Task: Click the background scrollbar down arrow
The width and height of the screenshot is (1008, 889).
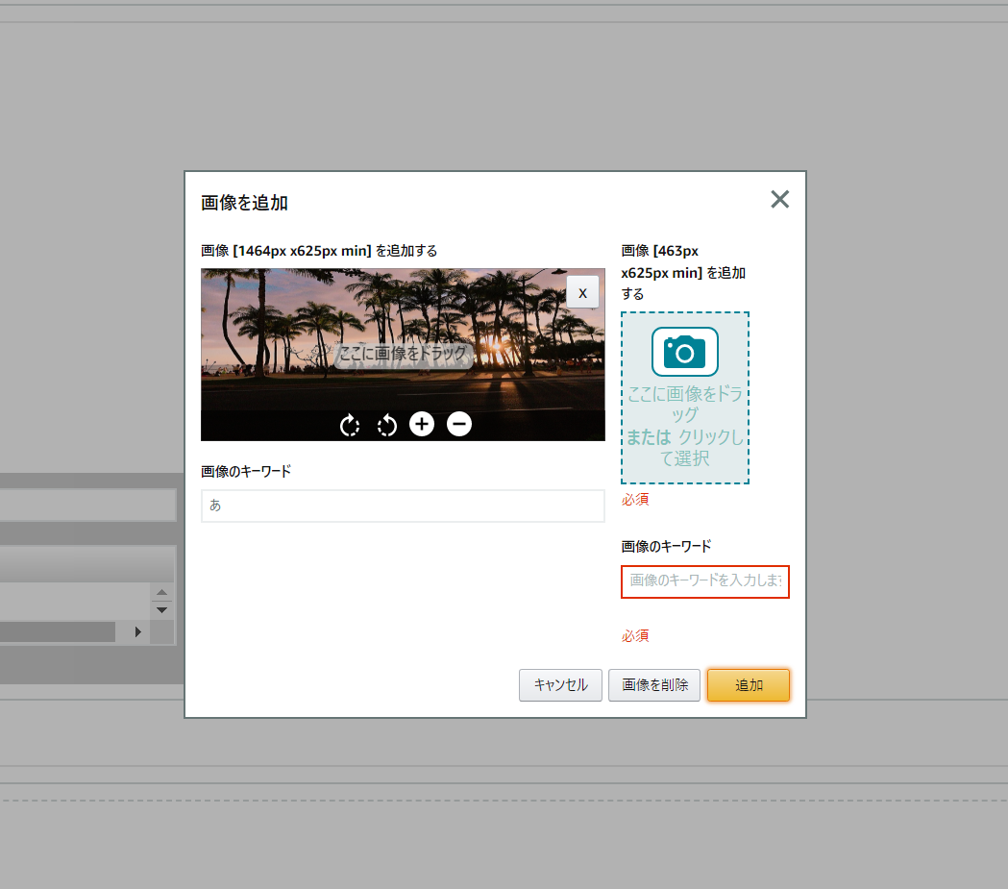Action: tap(162, 610)
